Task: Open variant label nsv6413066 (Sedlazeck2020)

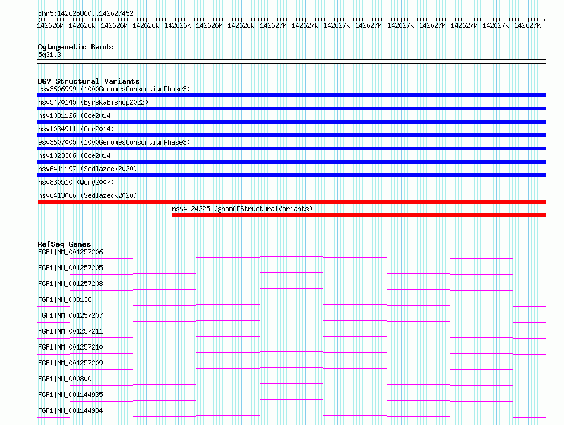Action: (87, 195)
